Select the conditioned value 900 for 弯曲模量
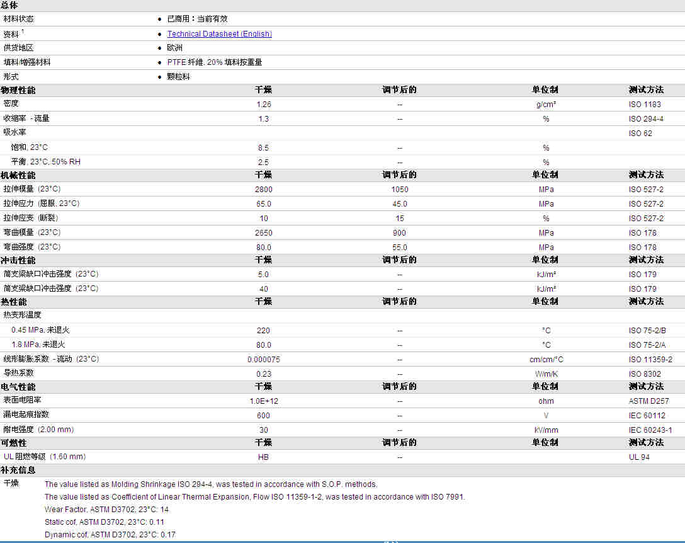The width and height of the screenshot is (685, 543). tap(399, 232)
